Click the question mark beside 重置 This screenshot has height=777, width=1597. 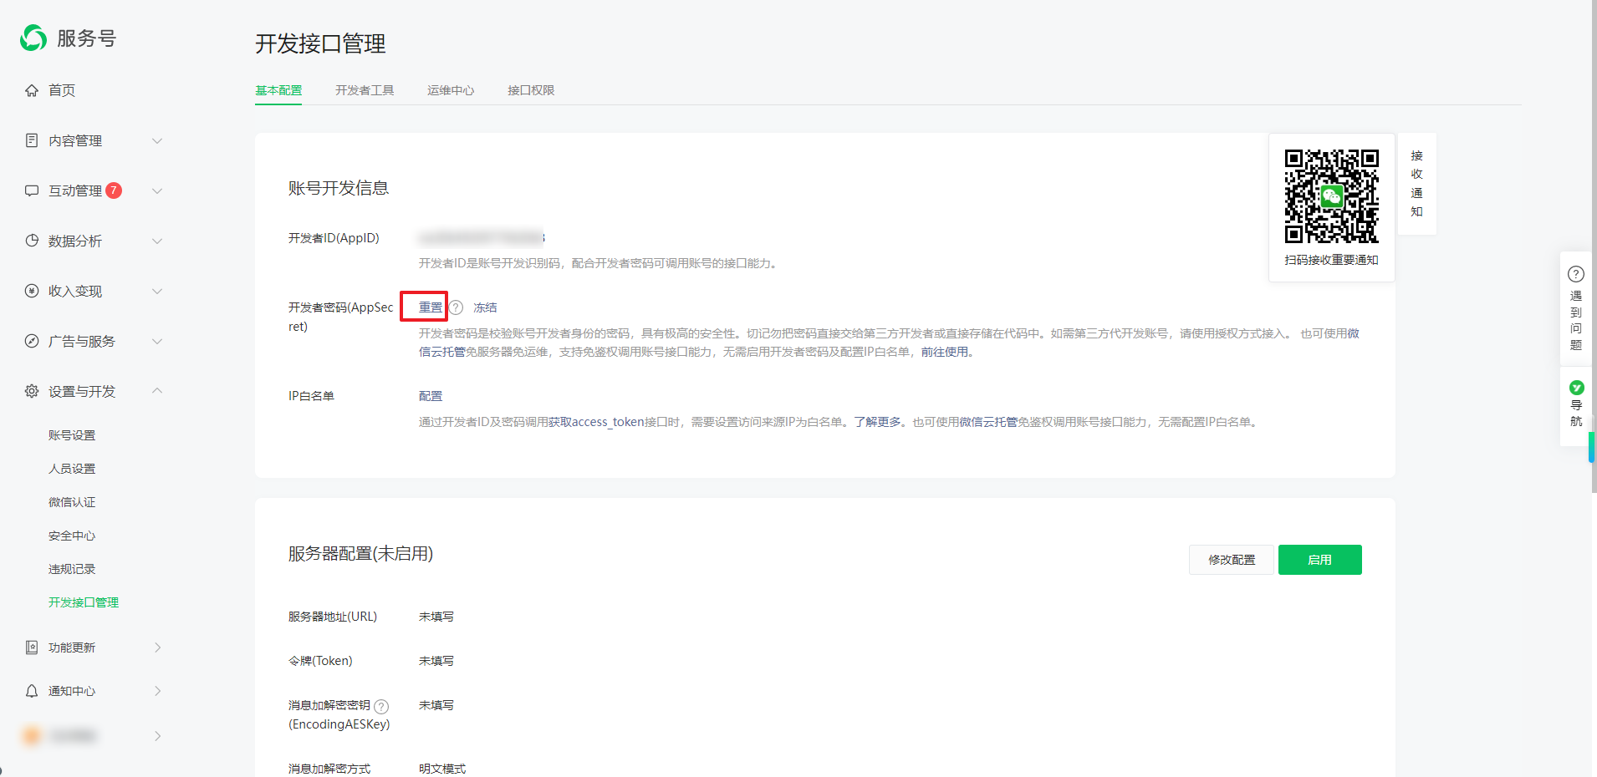(x=456, y=307)
